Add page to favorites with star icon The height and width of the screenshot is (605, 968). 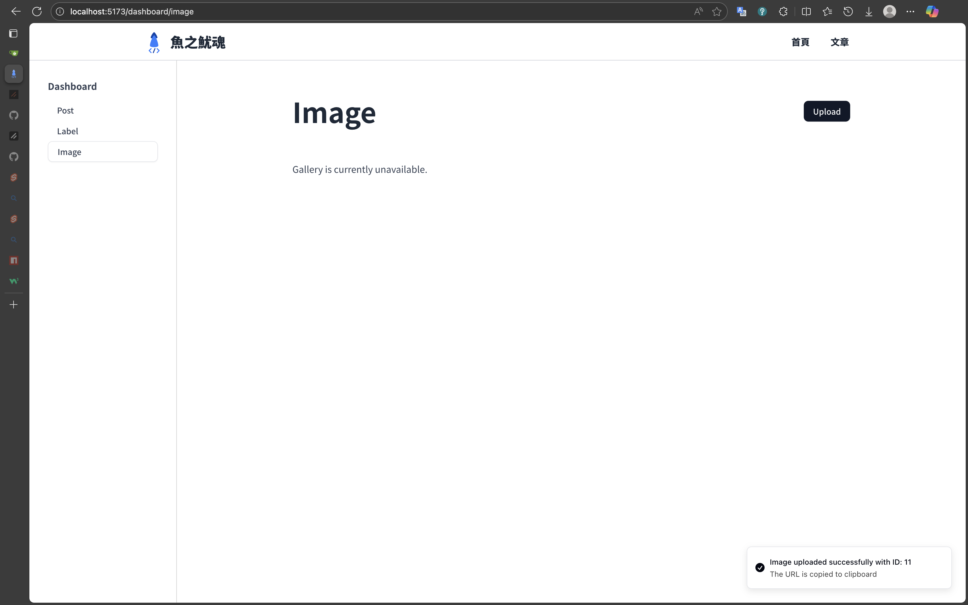coord(717,12)
